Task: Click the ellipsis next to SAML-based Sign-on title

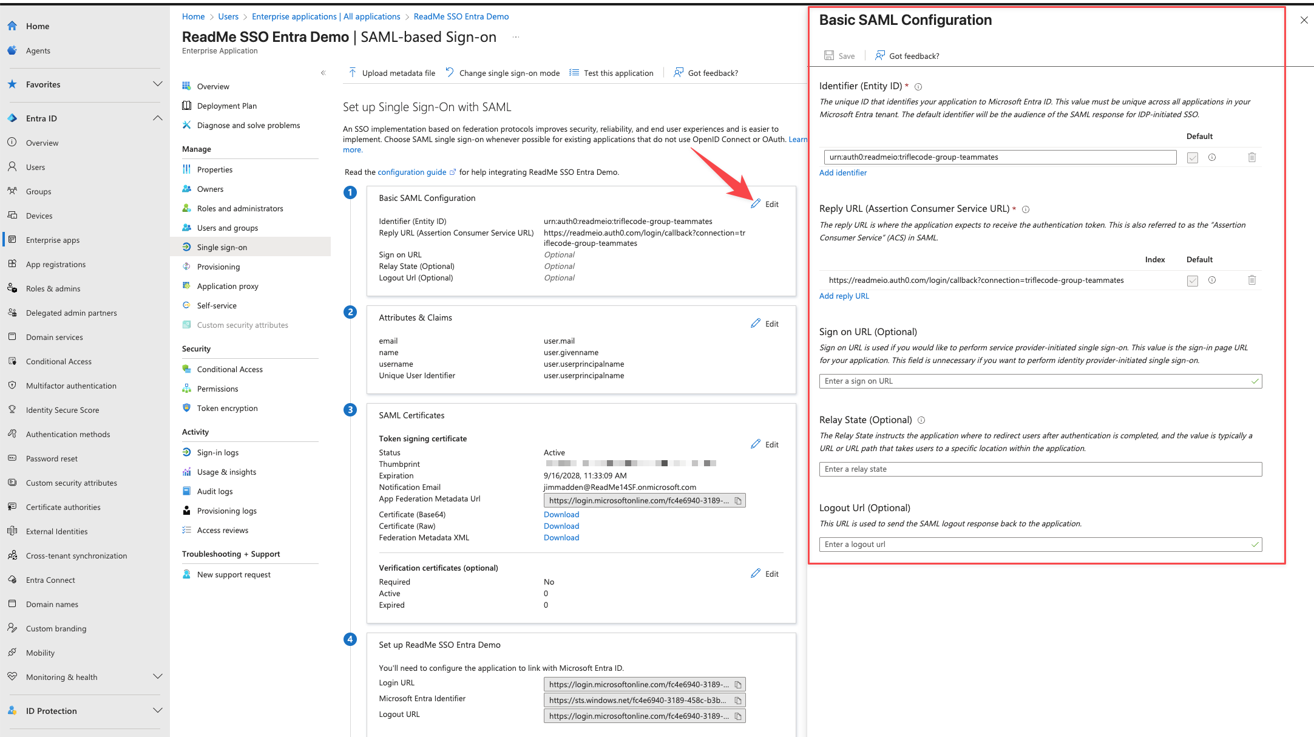Action: (515, 37)
